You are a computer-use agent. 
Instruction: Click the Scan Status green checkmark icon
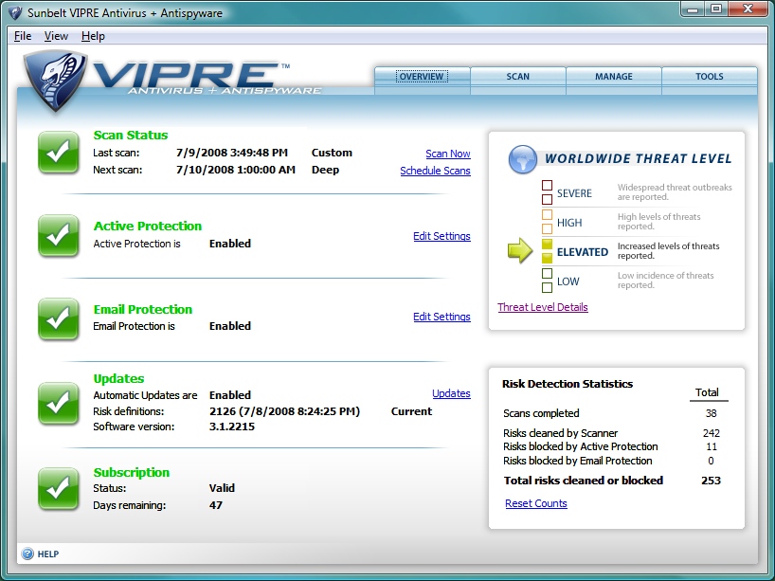tap(59, 153)
